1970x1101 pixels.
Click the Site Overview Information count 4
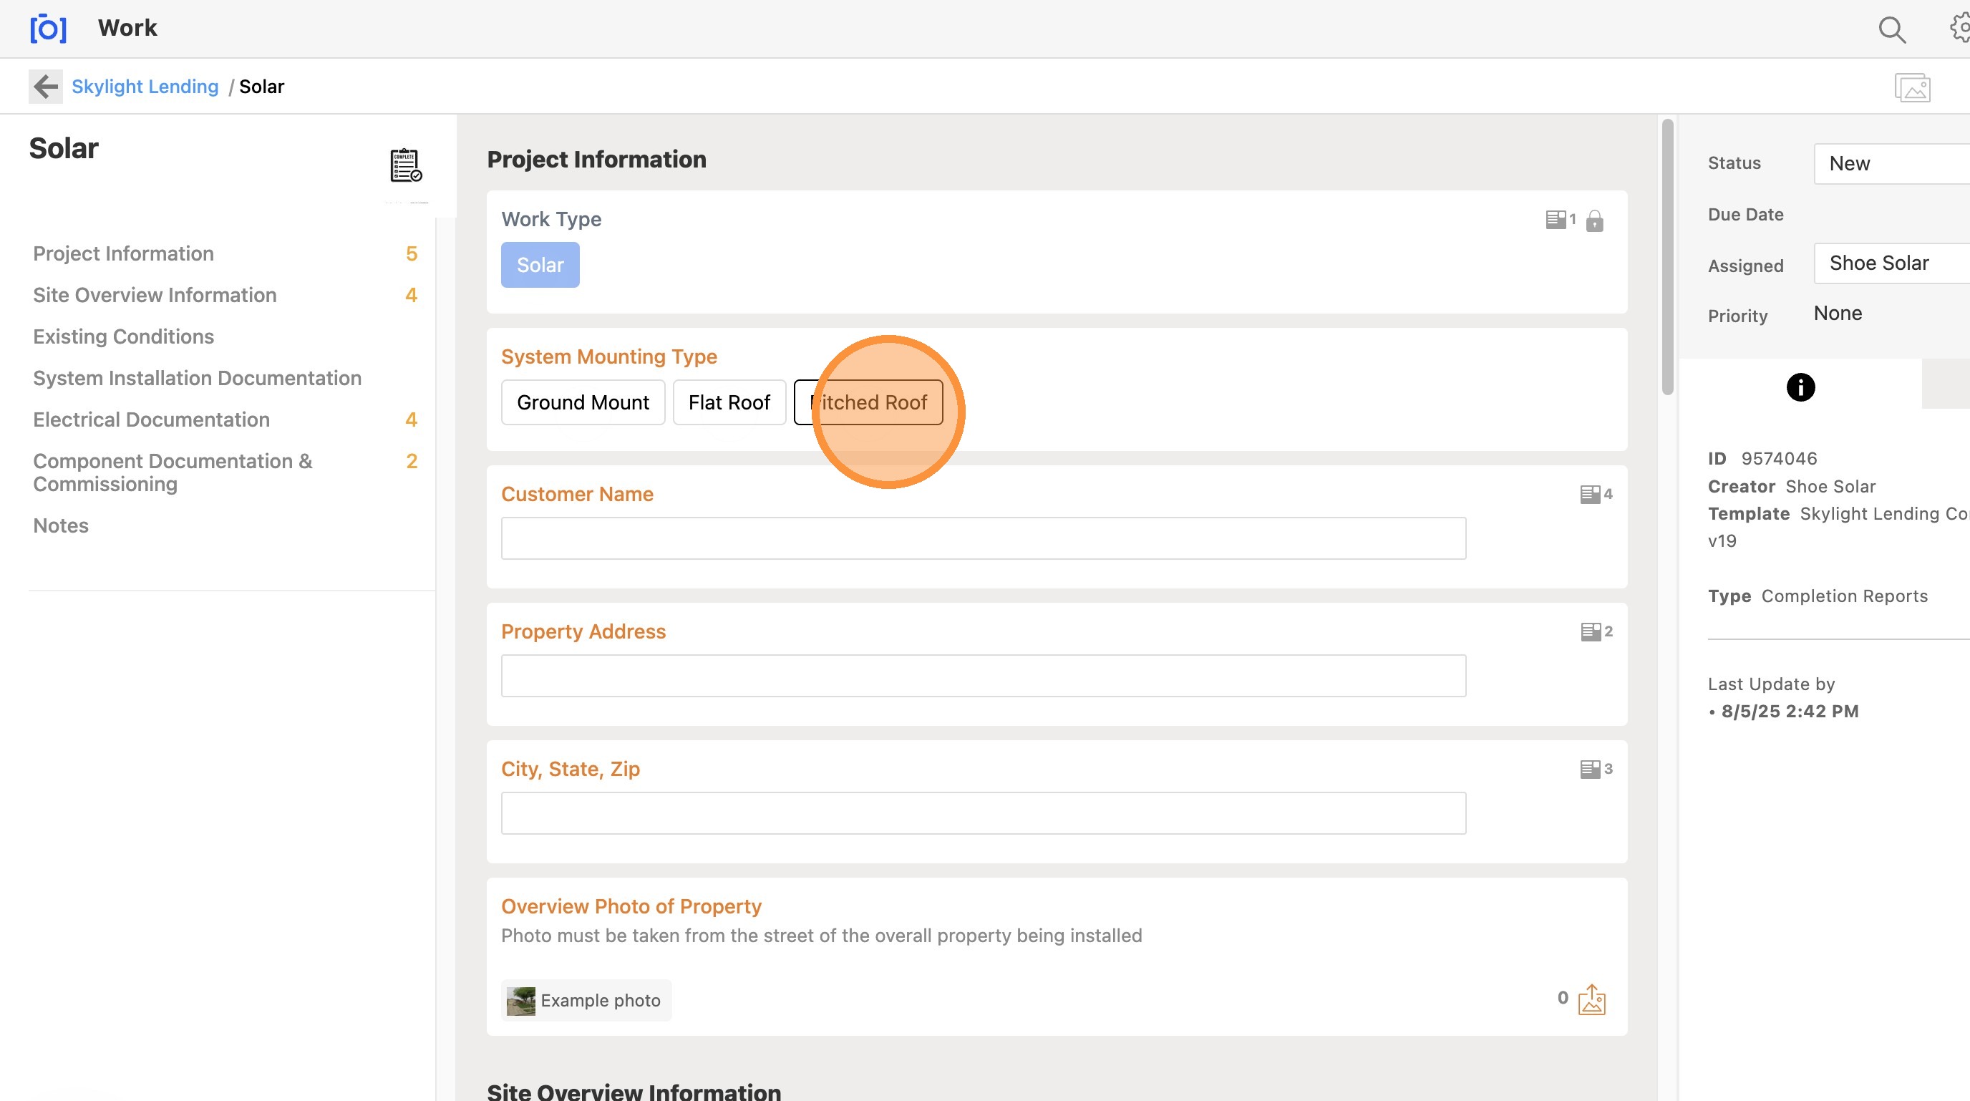pyautogui.click(x=412, y=295)
